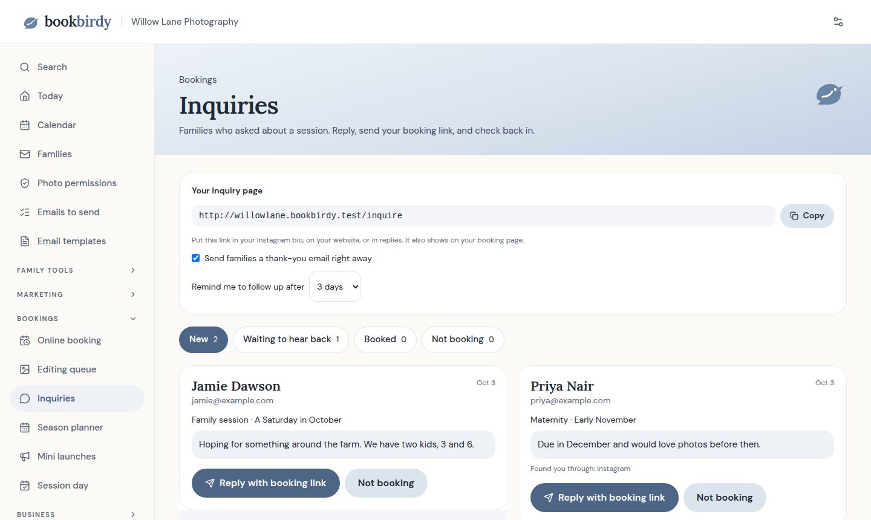Click the Season planner calendar icon

click(x=25, y=427)
